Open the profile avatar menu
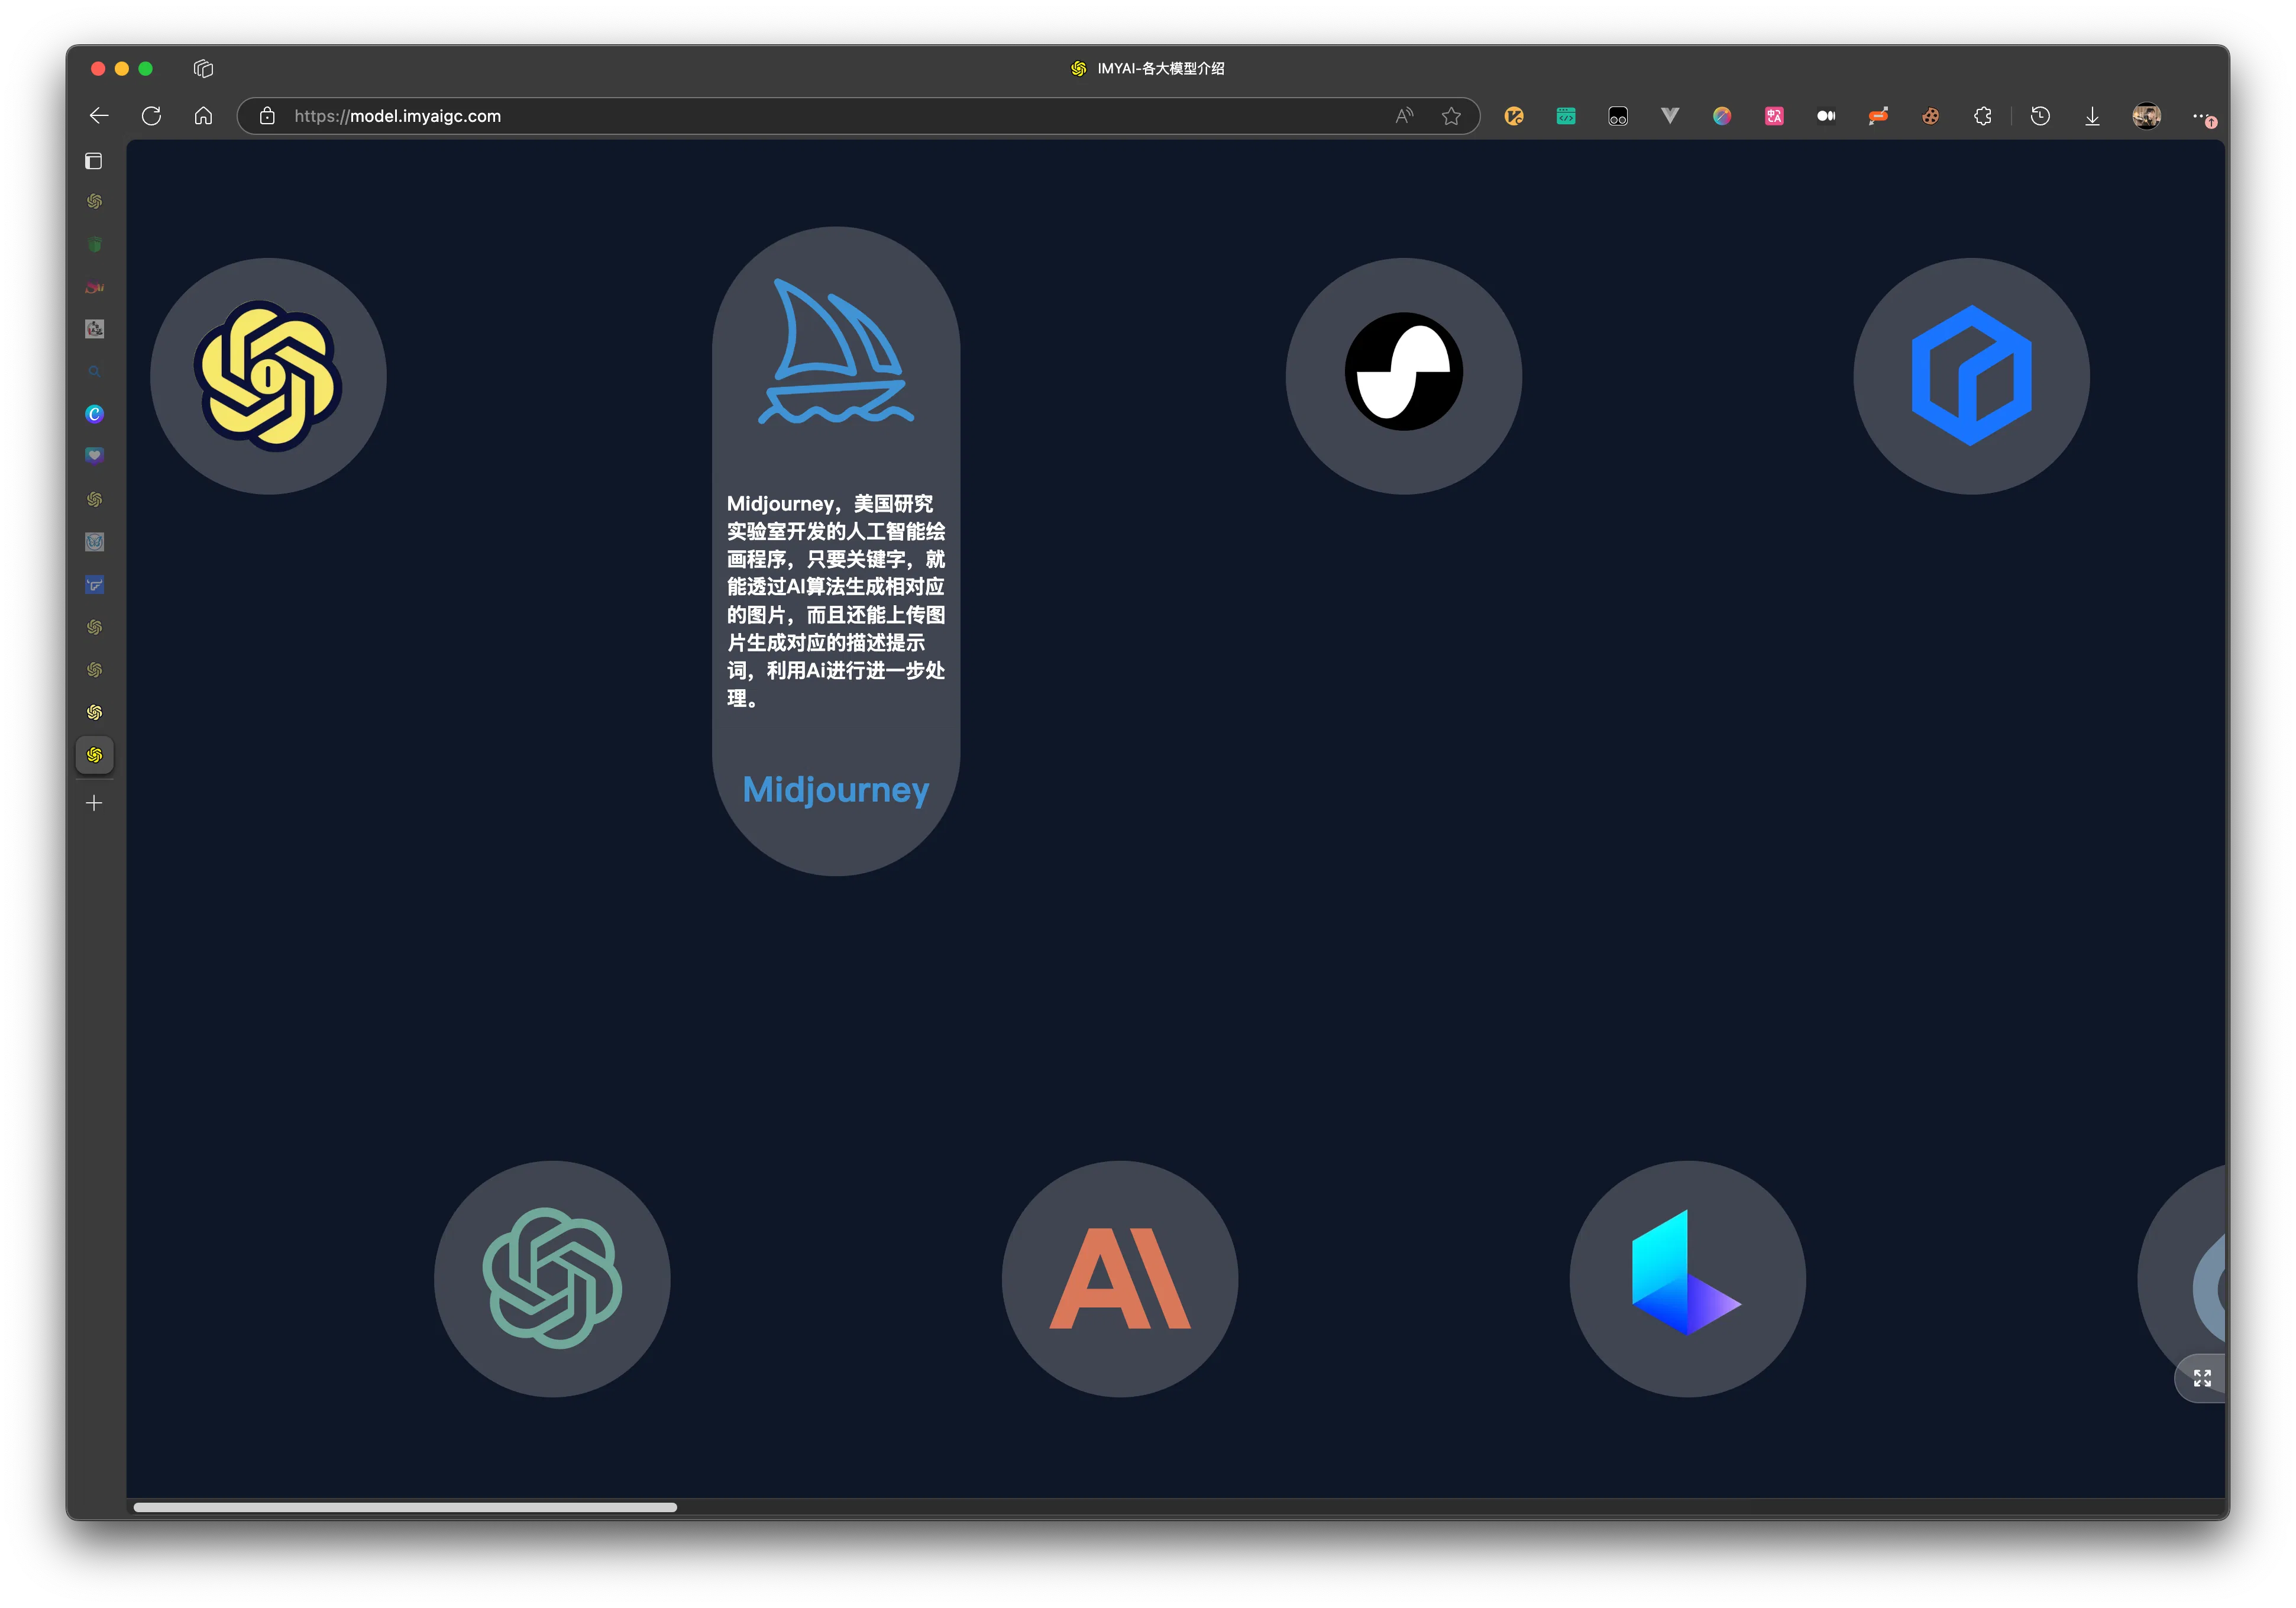Image resolution: width=2296 pixels, height=1608 pixels. 2146,116
